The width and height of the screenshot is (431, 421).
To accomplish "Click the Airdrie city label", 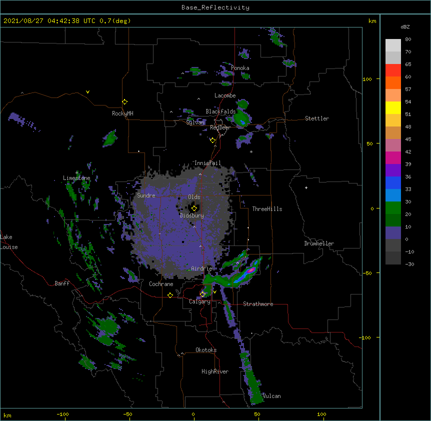I will 201,268.
